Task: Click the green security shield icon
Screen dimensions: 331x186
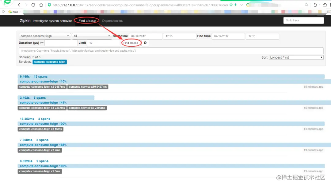Action: point(49,5)
